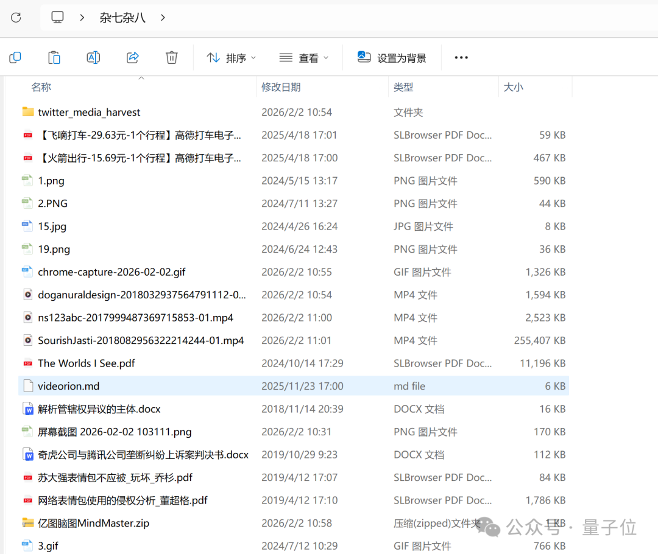Select 网络表情包使用的侵权分析_董超格.pdf
The image size is (658, 554).
pos(122,500)
